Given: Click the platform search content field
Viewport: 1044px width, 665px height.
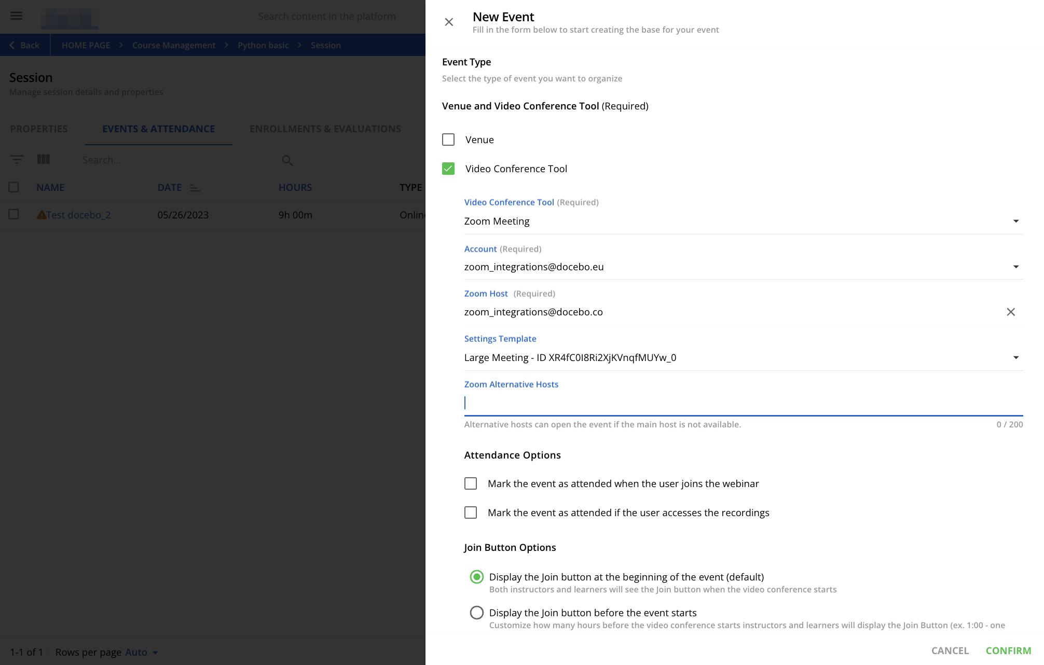Looking at the screenshot, I should [x=327, y=16].
